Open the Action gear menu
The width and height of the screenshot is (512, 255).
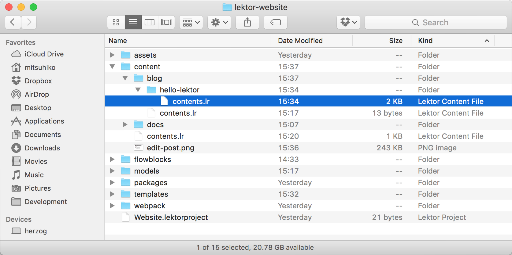219,22
